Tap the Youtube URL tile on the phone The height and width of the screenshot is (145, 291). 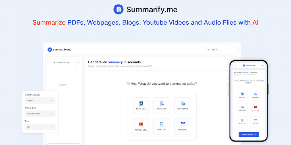255,108
